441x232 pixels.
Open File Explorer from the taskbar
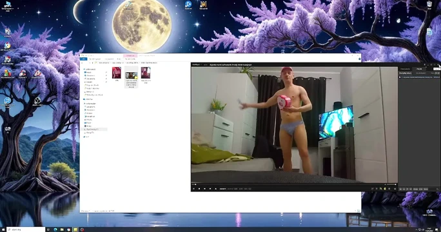(x=62, y=229)
